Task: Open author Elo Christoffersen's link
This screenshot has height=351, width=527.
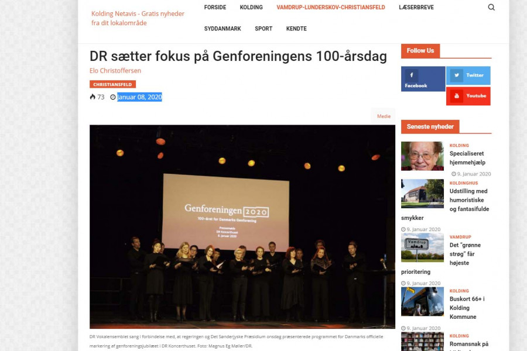Action: click(x=115, y=71)
